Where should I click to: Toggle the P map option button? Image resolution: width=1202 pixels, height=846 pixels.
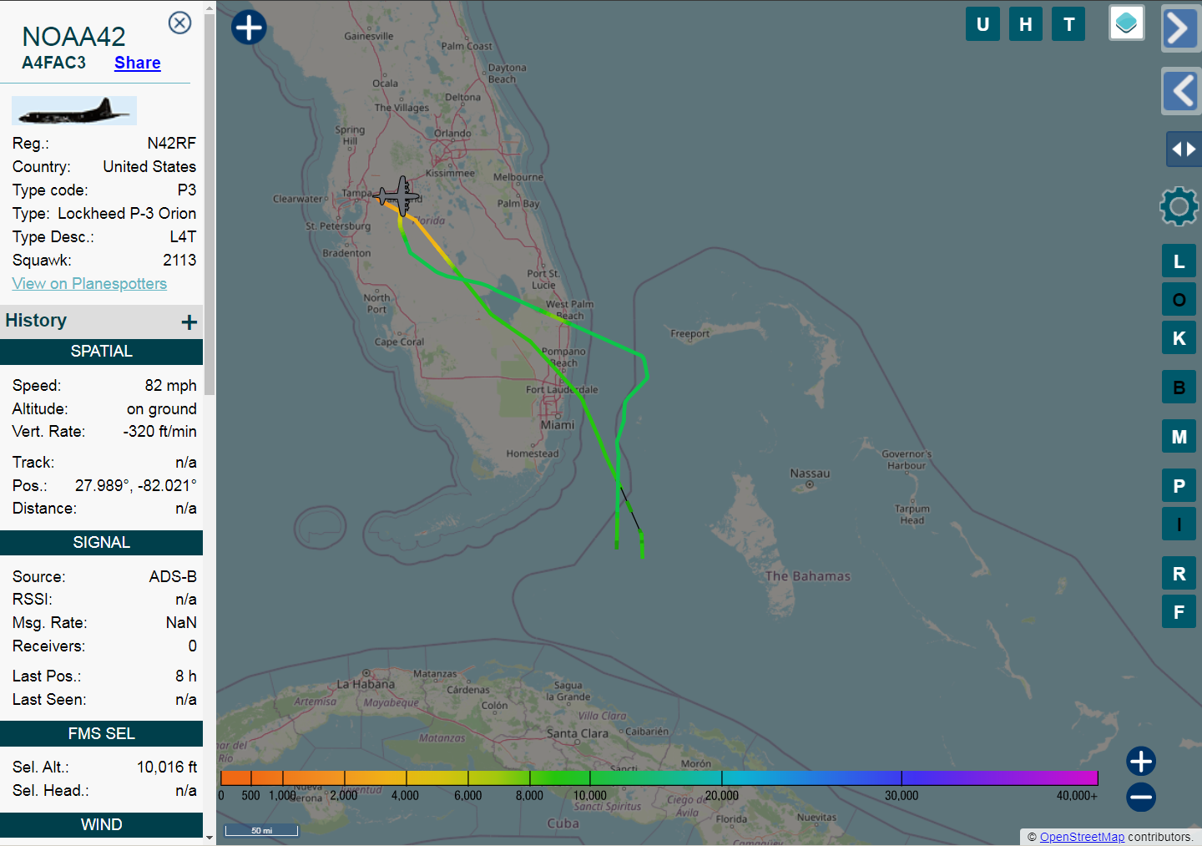[x=1179, y=486]
